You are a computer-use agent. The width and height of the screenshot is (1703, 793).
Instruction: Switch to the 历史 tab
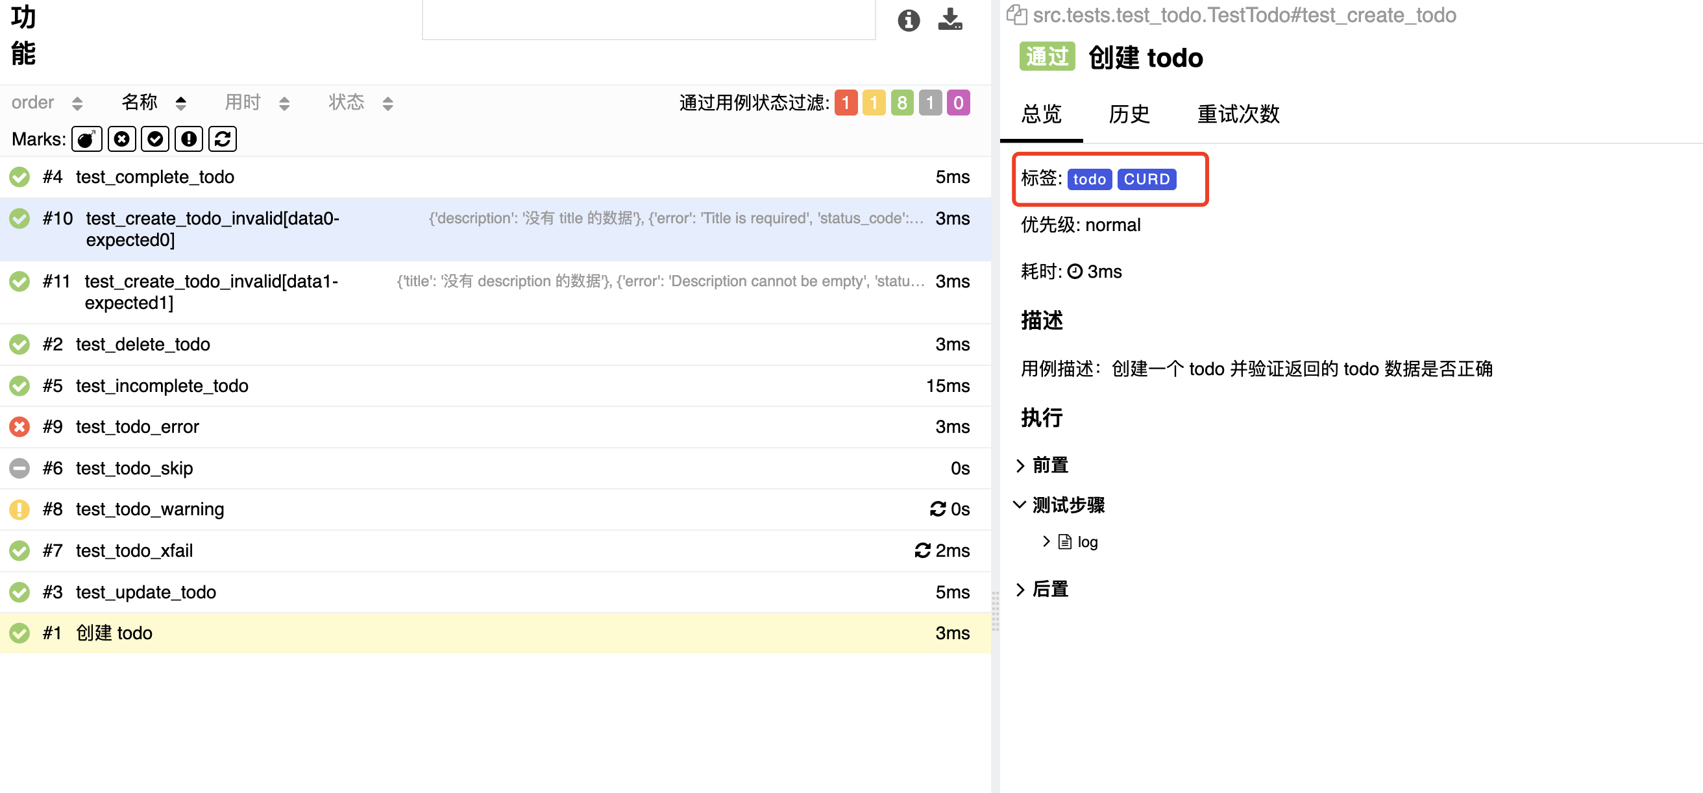(1129, 114)
